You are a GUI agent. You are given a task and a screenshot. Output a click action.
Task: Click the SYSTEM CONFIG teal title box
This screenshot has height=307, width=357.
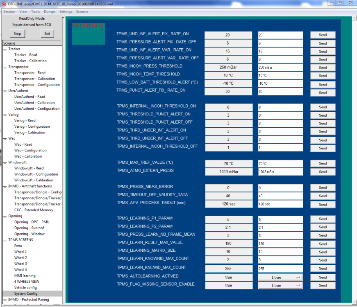pos(88,34)
